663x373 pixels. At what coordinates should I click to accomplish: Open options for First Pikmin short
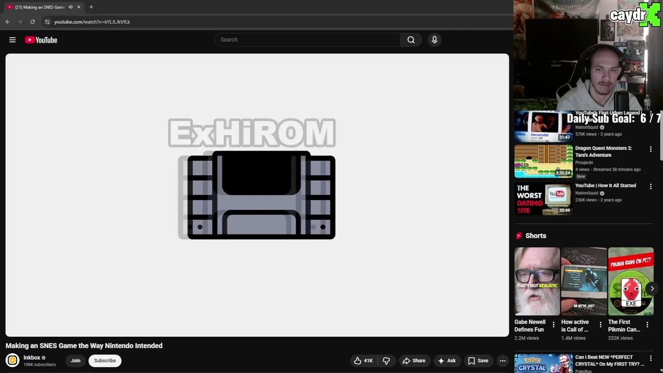(647, 325)
